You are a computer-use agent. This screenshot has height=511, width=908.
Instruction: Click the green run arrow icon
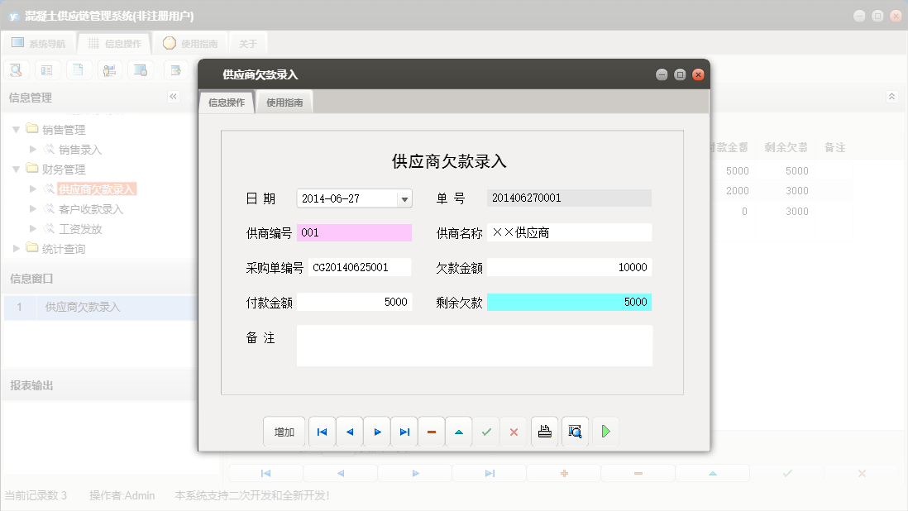point(605,431)
